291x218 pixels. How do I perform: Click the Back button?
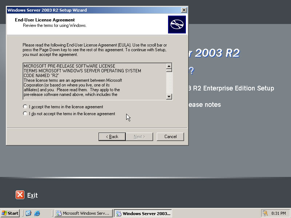coord(112,137)
